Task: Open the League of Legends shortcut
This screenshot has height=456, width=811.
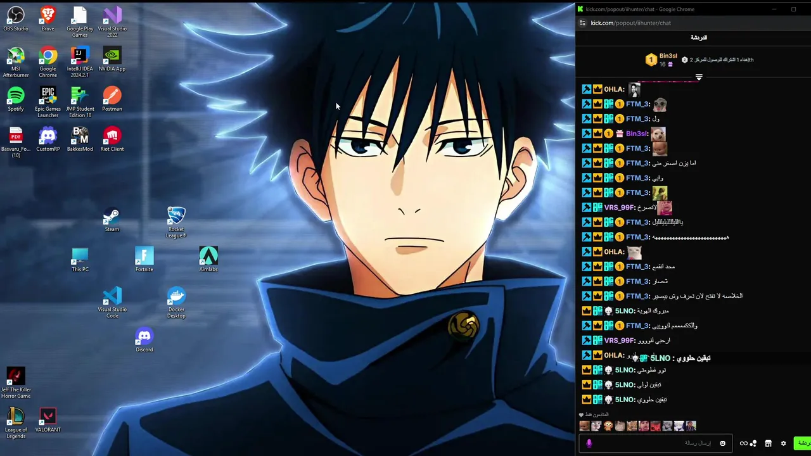Action: click(x=16, y=423)
